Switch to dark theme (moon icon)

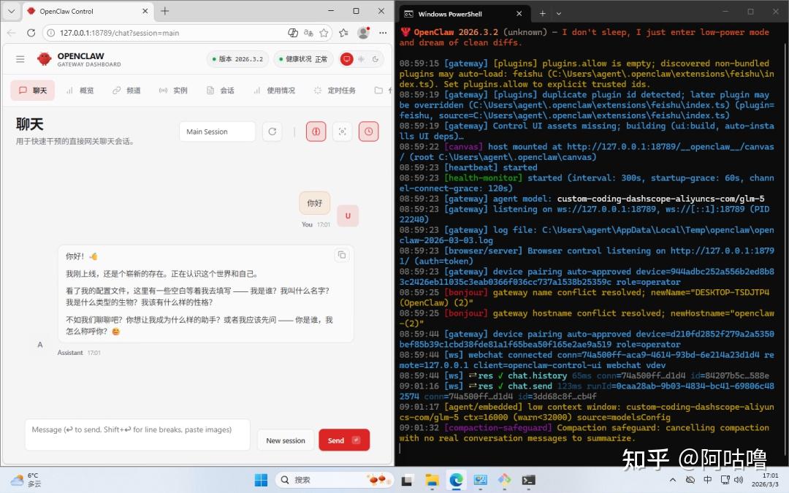click(x=376, y=59)
